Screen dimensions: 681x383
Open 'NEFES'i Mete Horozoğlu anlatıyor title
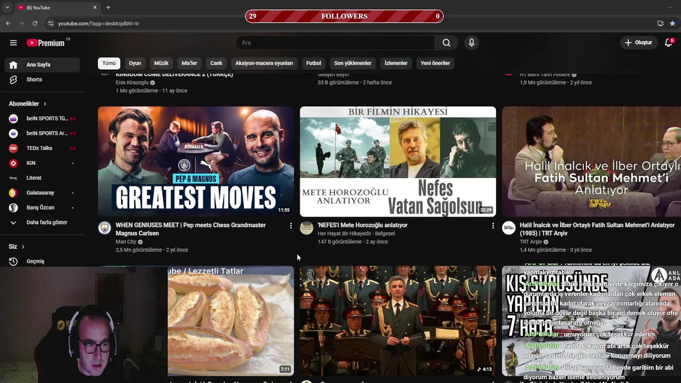[x=362, y=225]
